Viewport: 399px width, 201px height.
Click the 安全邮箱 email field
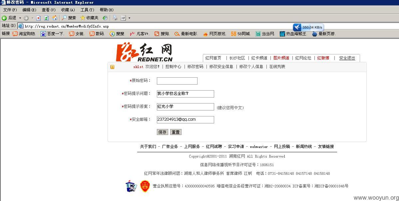(x=185, y=120)
